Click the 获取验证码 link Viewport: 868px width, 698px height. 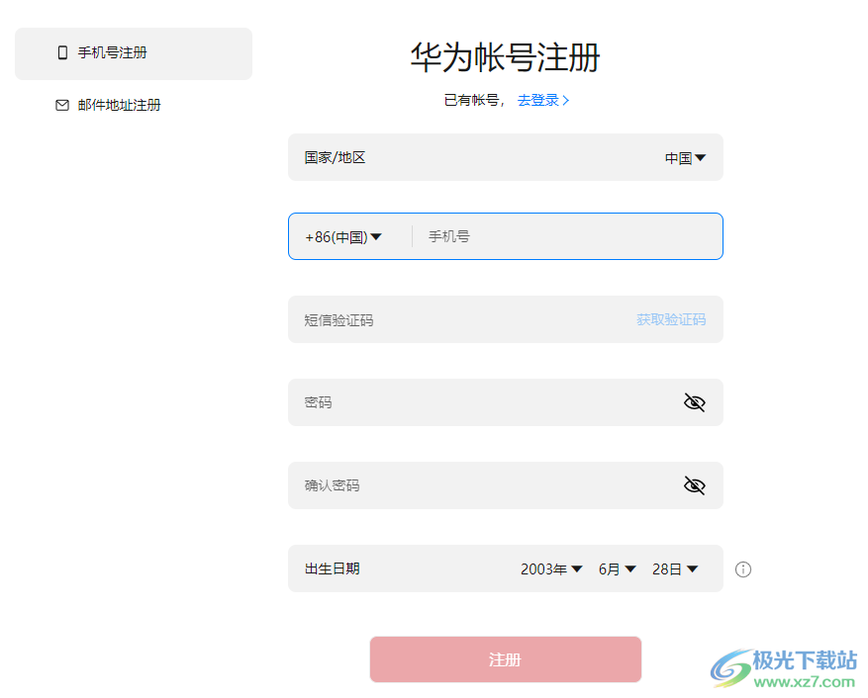(671, 319)
